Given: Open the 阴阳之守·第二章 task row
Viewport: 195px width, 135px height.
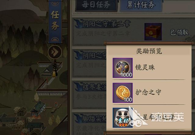Looking at the screenshot, I should (134, 32).
